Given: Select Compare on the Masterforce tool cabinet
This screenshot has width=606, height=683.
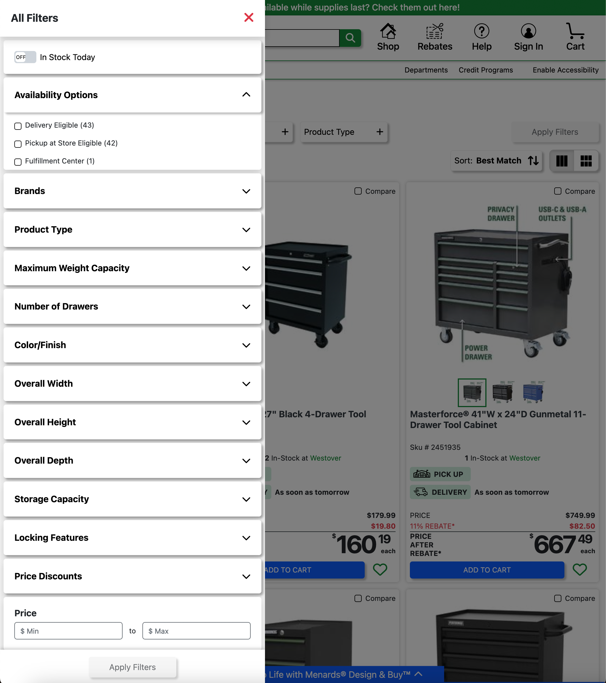Looking at the screenshot, I should pyautogui.click(x=557, y=191).
